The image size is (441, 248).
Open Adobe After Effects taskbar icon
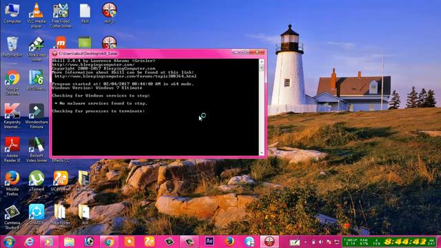point(209,241)
